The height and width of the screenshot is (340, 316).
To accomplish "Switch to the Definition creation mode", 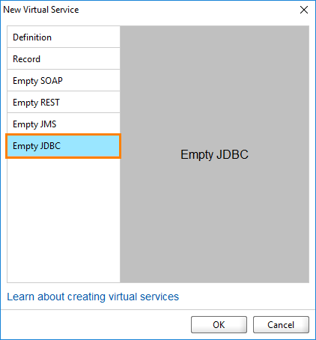I will tap(64, 37).
